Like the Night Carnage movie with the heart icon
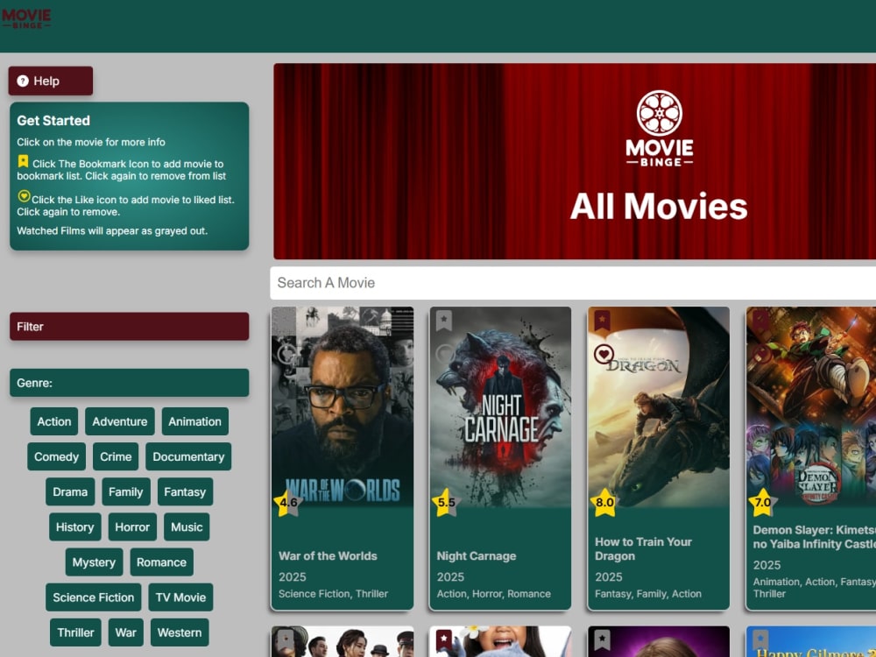This screenshot has height=657, width=876. (445, 354)
